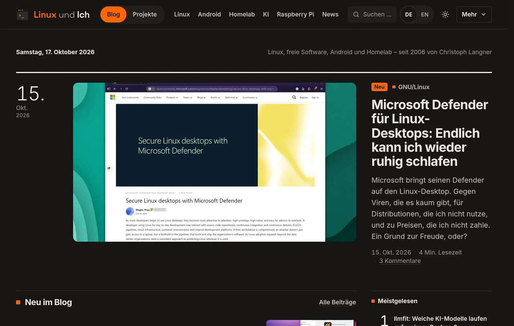Click the search magnifier icon
This screenshot has width=514, height=326.
[x=356, y=14]
